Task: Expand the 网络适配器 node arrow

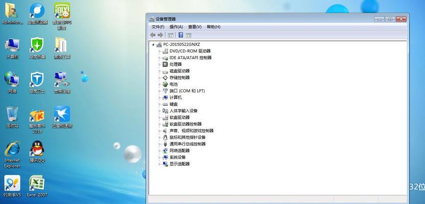Action: pyautogui.click(x=159, y=150)
